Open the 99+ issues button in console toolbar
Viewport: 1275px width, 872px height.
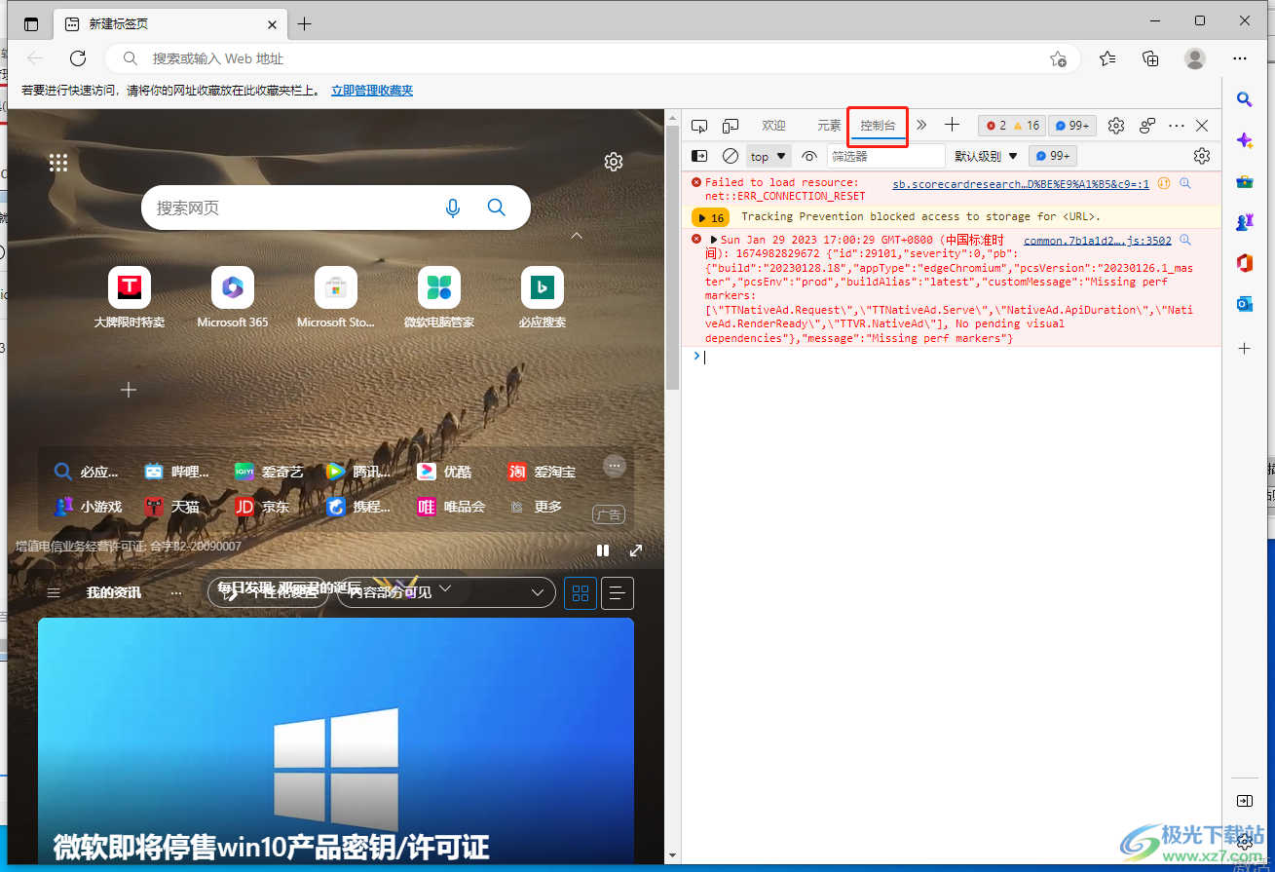(x=1053, y=156)
